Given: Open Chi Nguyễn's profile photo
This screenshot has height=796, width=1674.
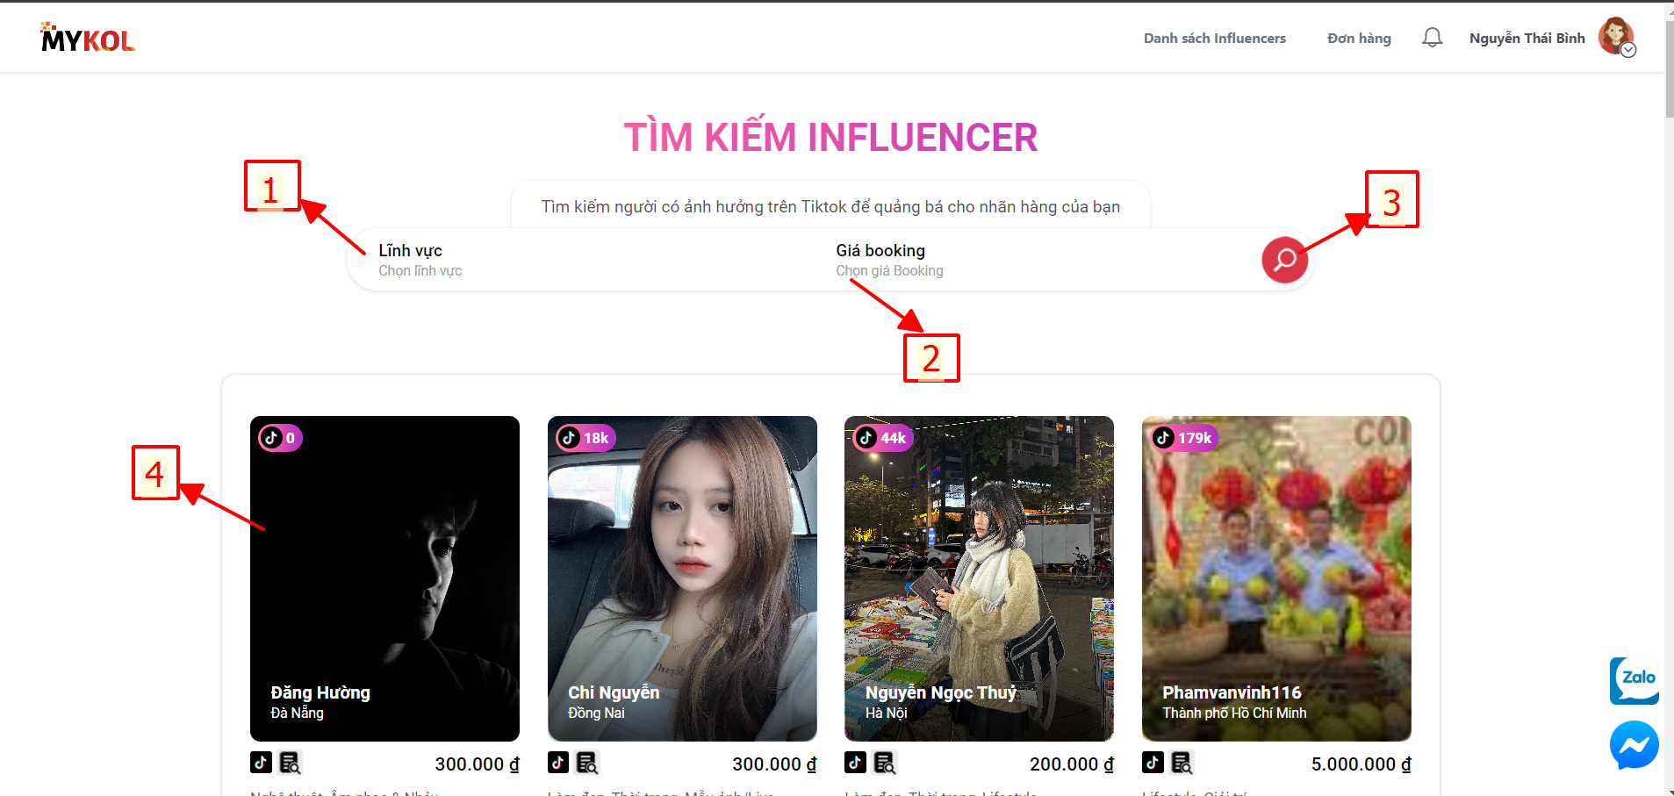Looking at the screenshot, I should (x=682, y=578).
